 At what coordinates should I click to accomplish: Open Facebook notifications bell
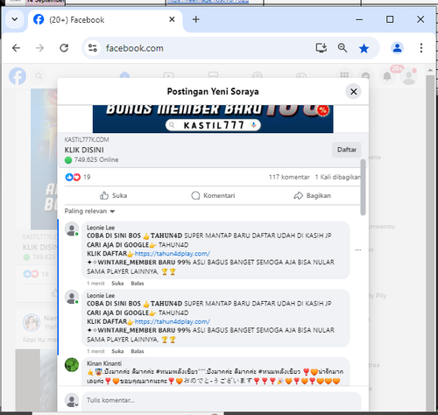(387, 76)
